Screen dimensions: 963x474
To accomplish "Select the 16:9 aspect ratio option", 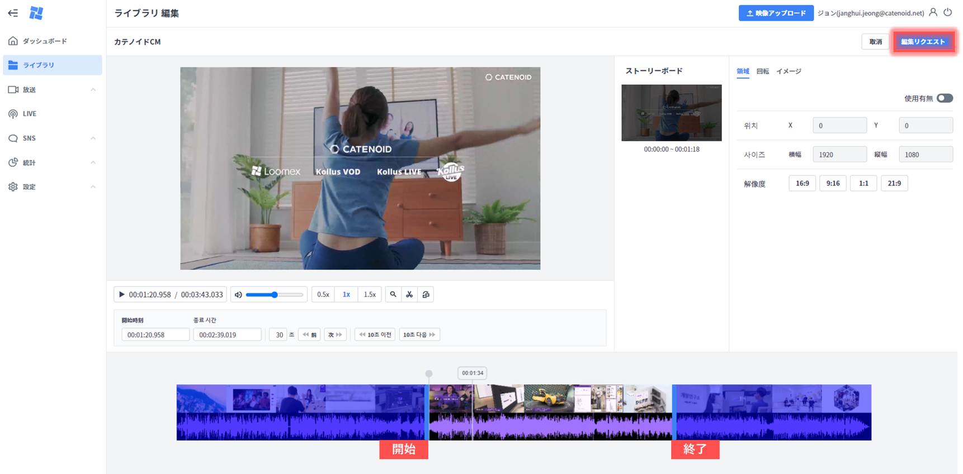I will (x=802, y=183).
